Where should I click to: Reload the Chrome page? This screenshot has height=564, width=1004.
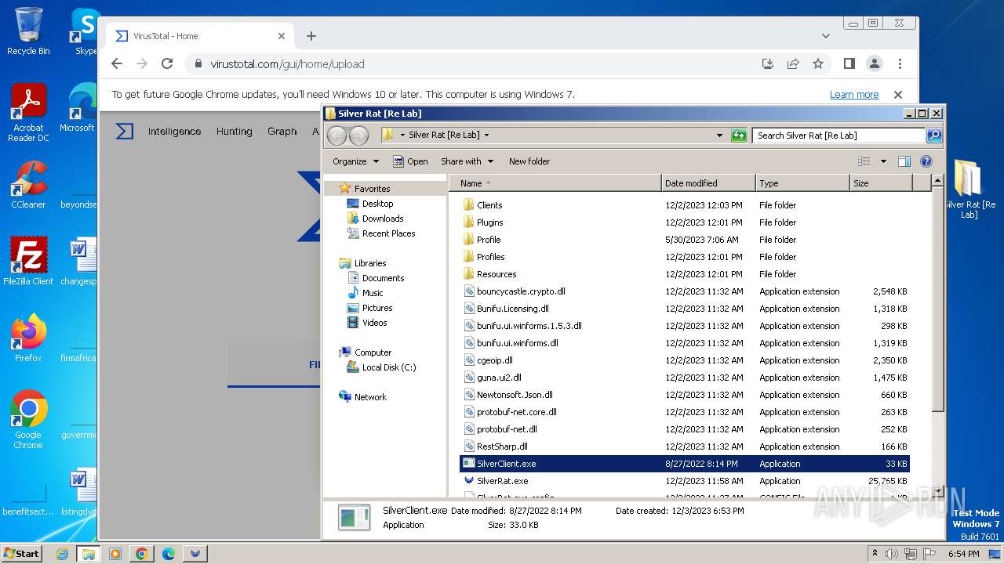click(x=167, y=64)
